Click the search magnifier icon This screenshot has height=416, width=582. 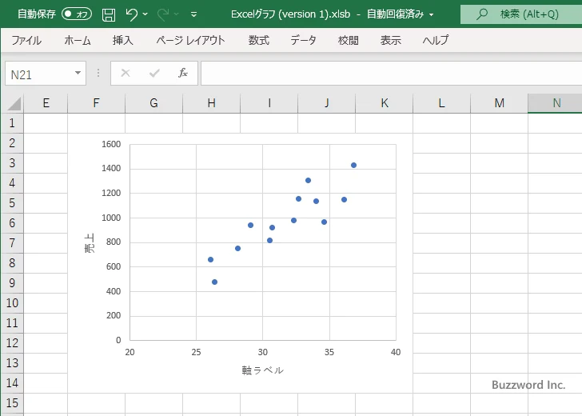[x=482, y=14]
